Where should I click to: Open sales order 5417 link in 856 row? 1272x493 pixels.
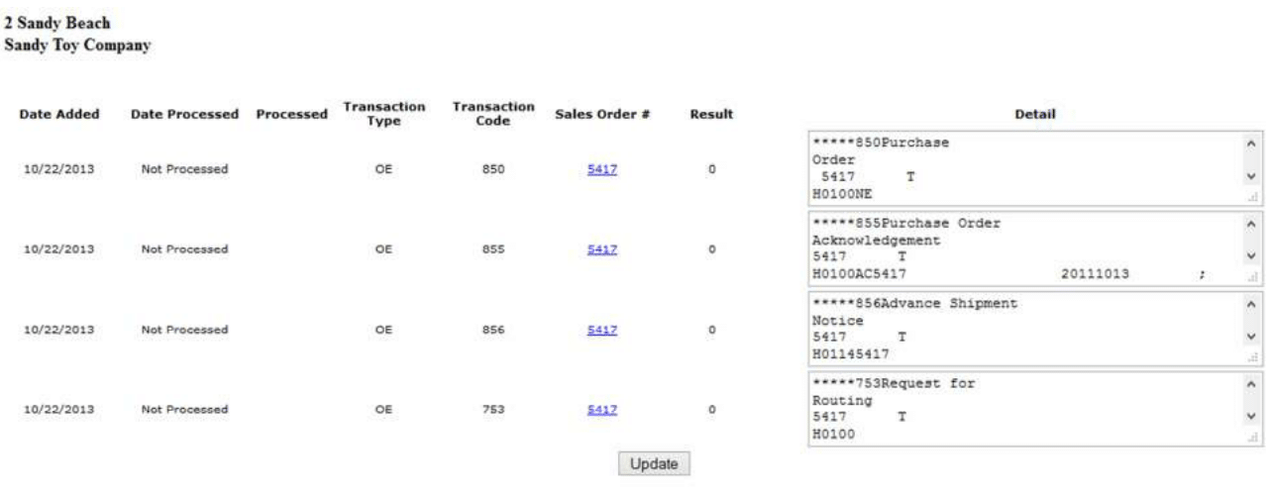(601, 330)
